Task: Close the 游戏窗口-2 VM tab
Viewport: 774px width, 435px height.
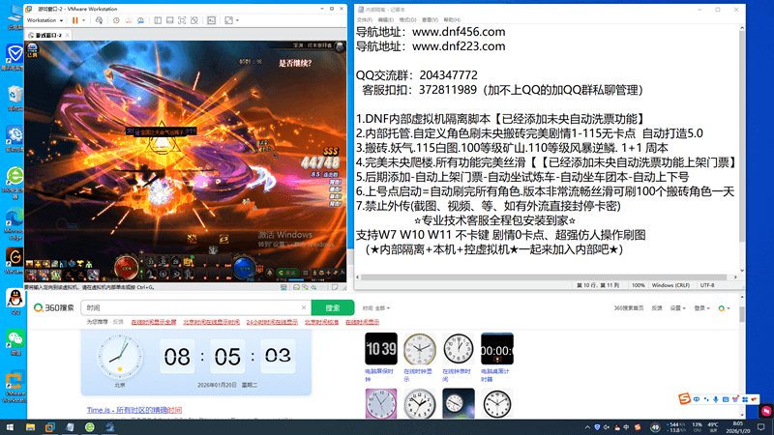Action: (x=69, y=35)
